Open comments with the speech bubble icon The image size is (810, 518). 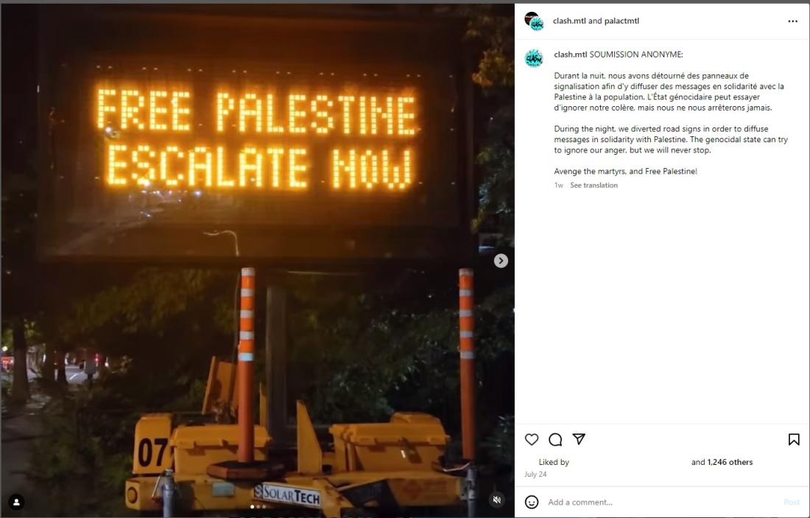pyautogui.click(x=555, y=439)
